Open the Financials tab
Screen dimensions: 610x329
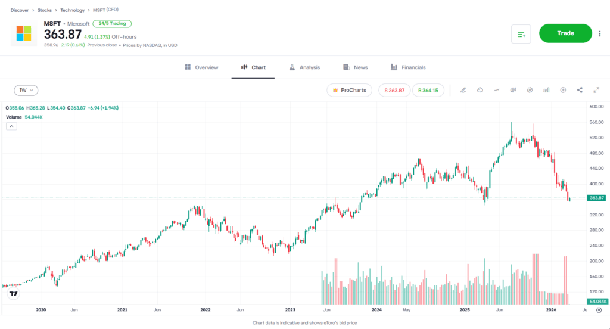pyautogui.click(x=408, y=67)
